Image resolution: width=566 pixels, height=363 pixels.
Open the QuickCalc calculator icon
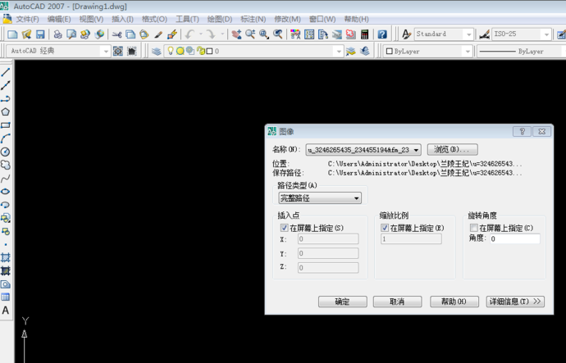pyautogui.click(x=364, y=34)
